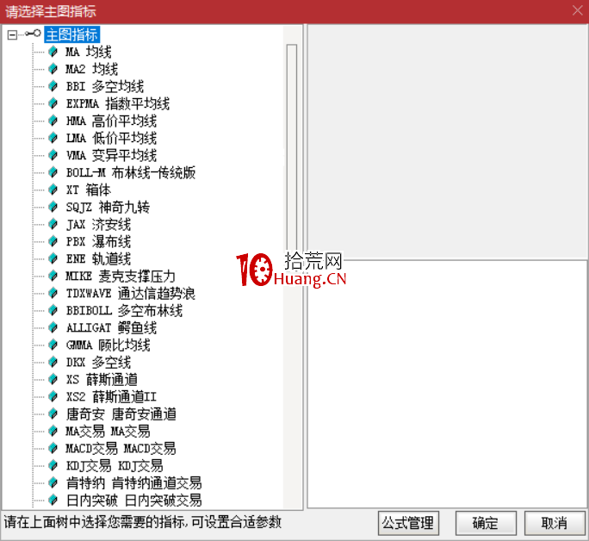This screenshot has height=541, width=589.
Task: Cancel the dialog with 取消
Action: point(554,523)
